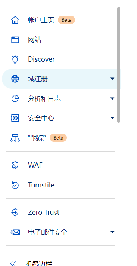Click the Zero Trust shield arrow icon
The height and width of the screenshot is (266, 137).
point(15,213)
